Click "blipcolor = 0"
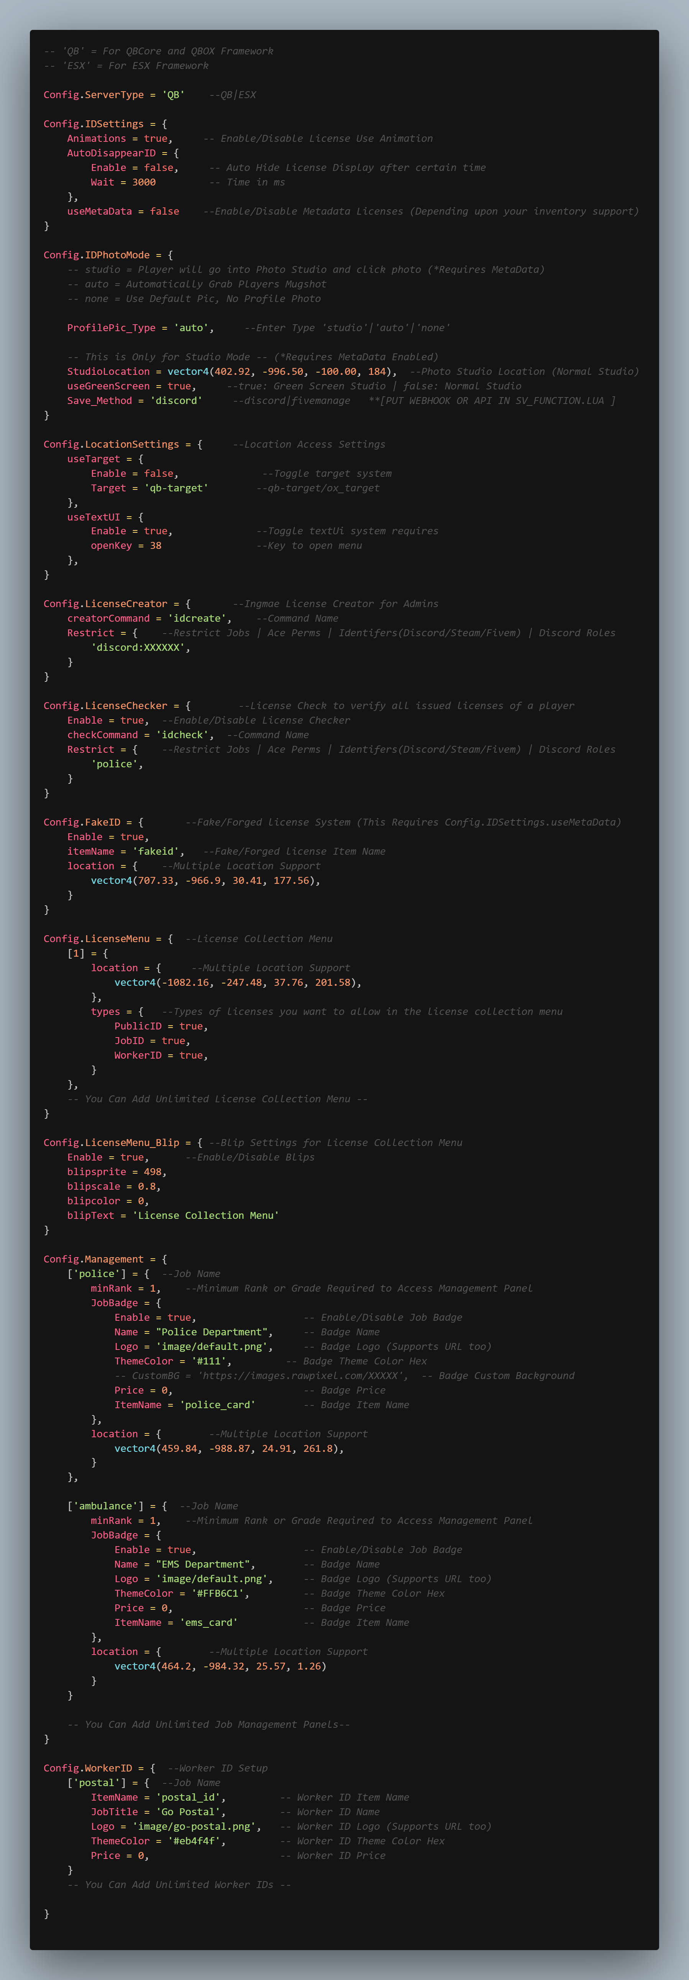 tap(105, 1201)
